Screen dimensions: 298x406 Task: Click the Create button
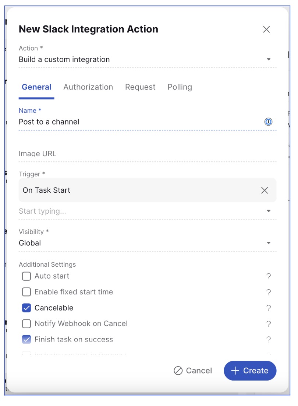point(250,371)
